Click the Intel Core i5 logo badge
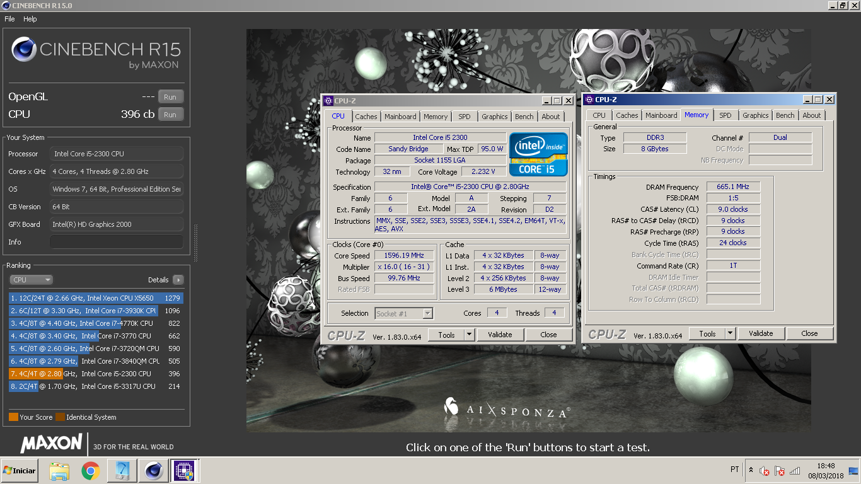 (x=538, y=154)
